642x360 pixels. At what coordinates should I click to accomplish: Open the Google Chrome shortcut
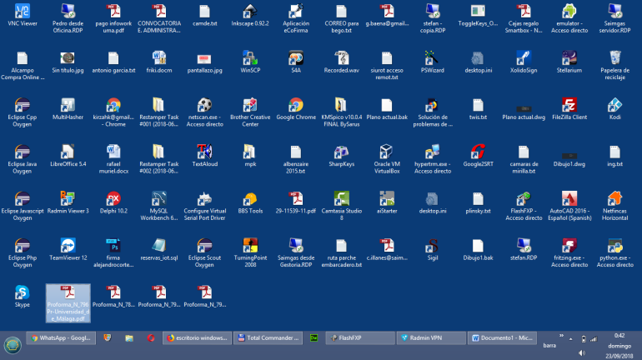point(295,105)
